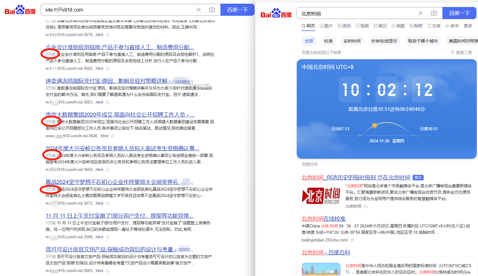The height and width of the screenshot is (276, 478).
Task: Click the 日出07:13 label
Action: [x=340, y=129]
